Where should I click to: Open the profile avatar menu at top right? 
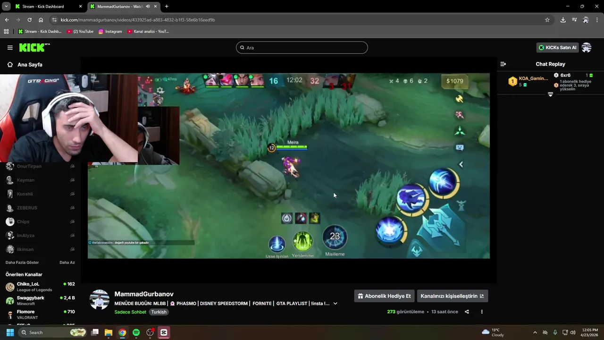click(x=587, y=48)
